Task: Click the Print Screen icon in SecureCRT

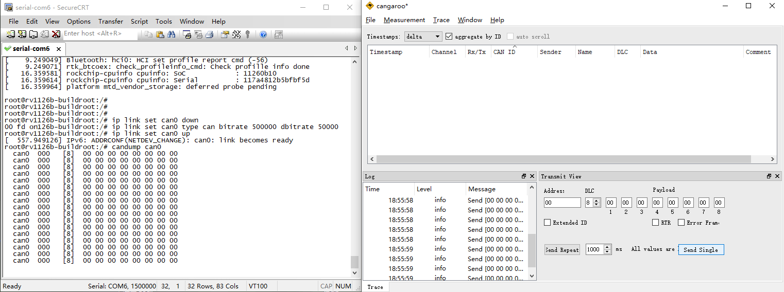Action: pos(188,34)
